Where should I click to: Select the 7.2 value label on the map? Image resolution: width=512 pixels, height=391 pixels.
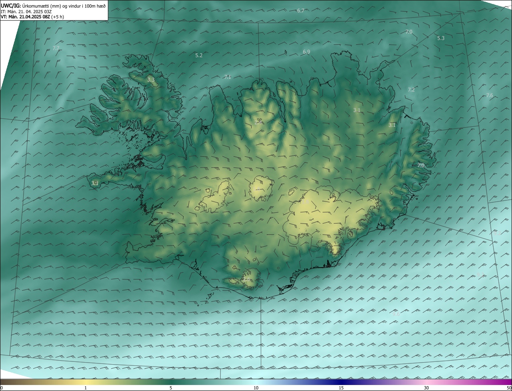[x=411, y=90]
